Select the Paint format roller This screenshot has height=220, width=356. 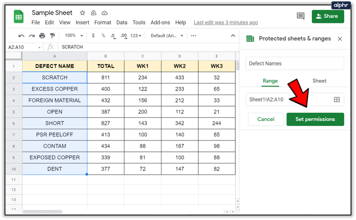coord(52,36)
